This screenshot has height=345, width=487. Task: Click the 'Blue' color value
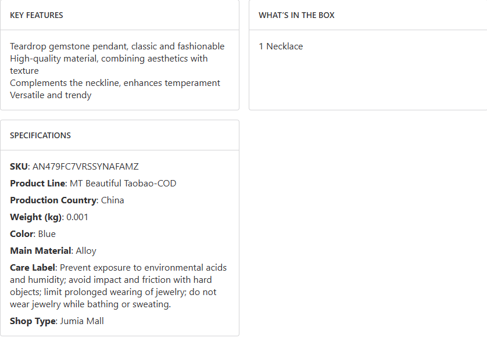[x=47, y=234]
